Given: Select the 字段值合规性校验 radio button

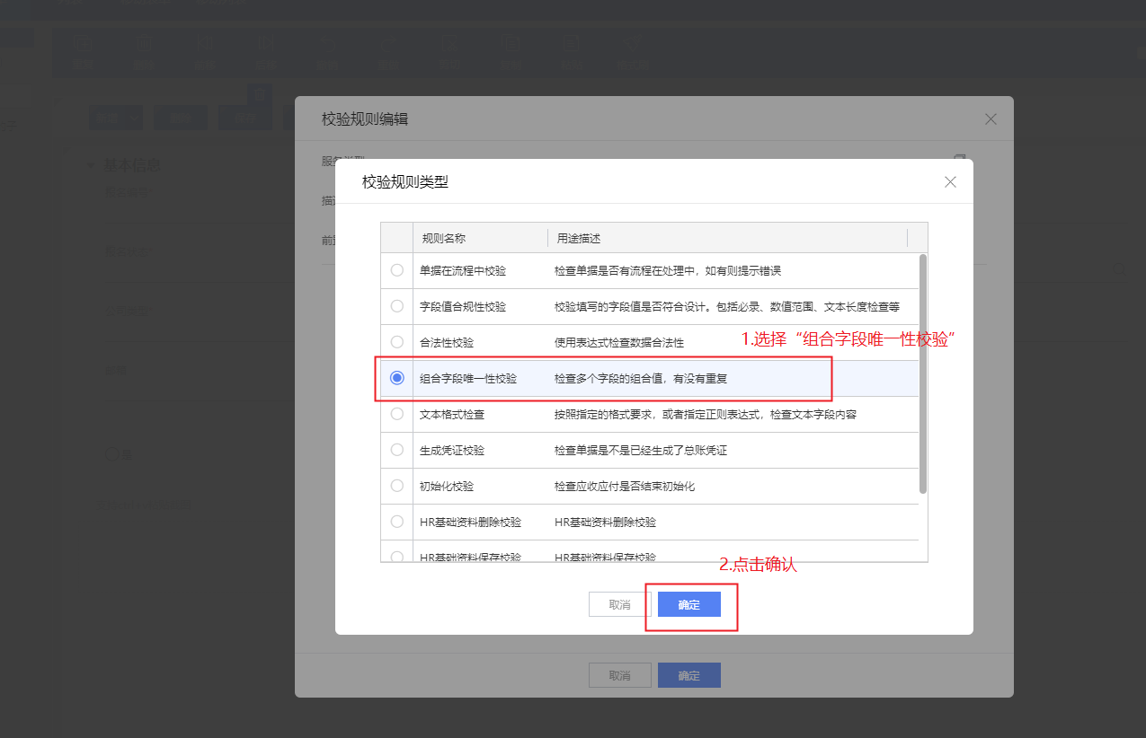Looking at the screenshot, I should 397,306.
